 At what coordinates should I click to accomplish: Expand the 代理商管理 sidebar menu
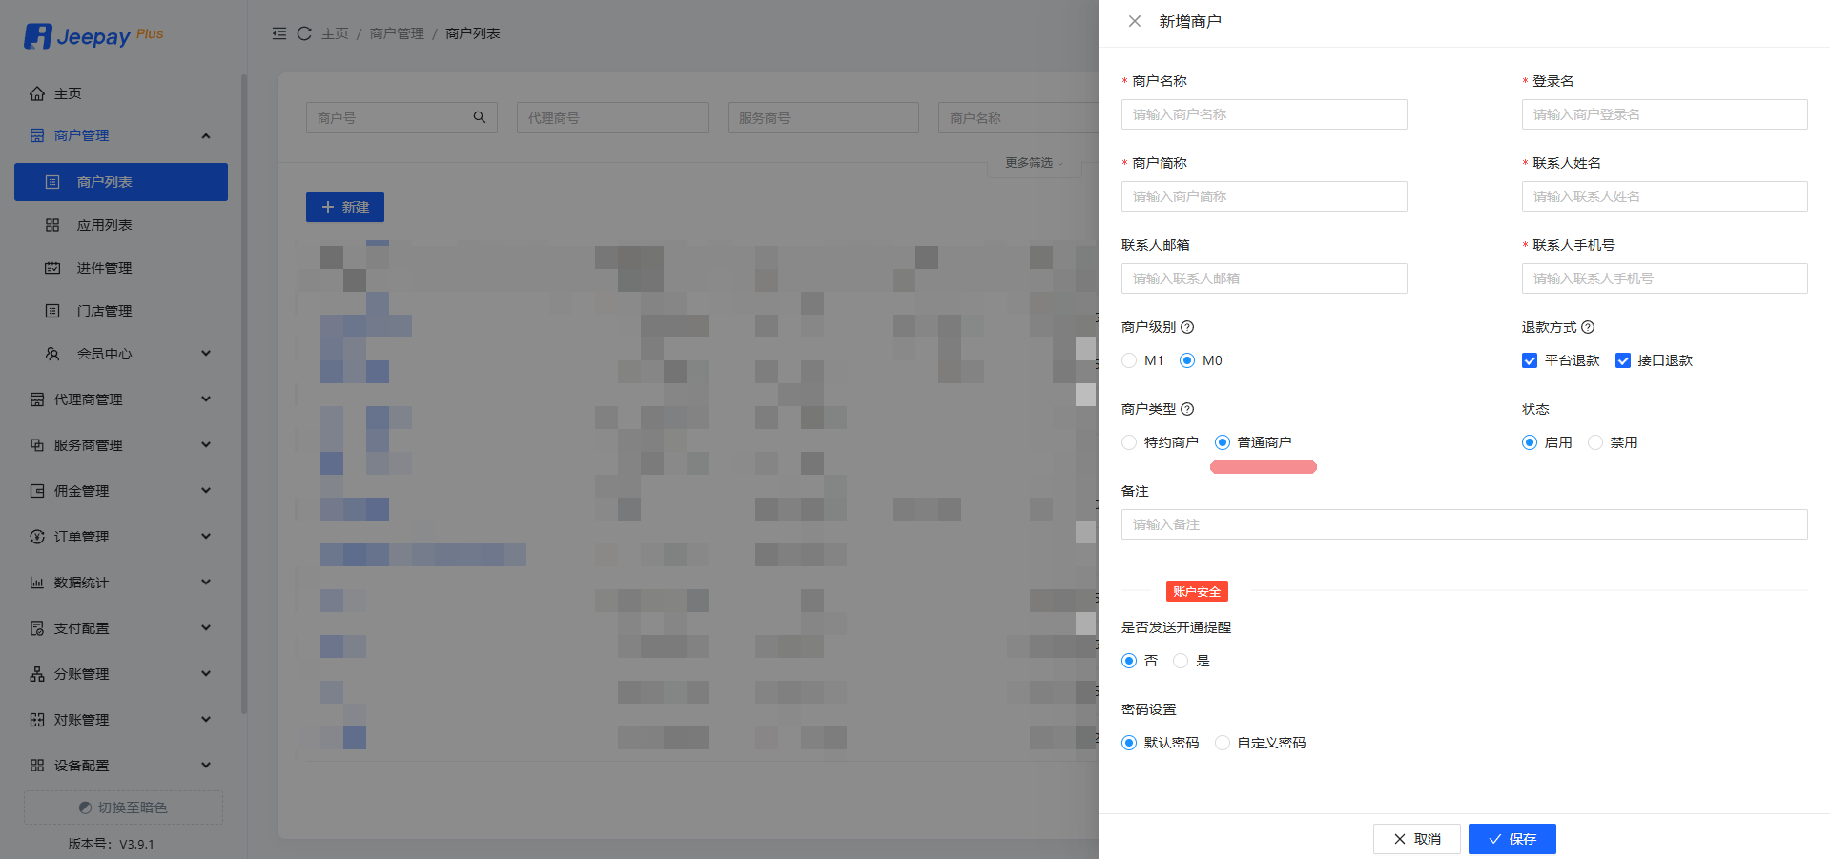120,399
